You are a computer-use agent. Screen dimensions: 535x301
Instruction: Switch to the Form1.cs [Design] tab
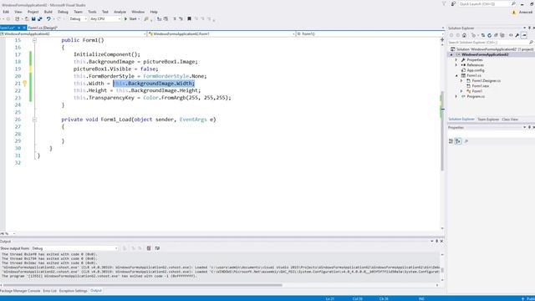tap(43, 28)
